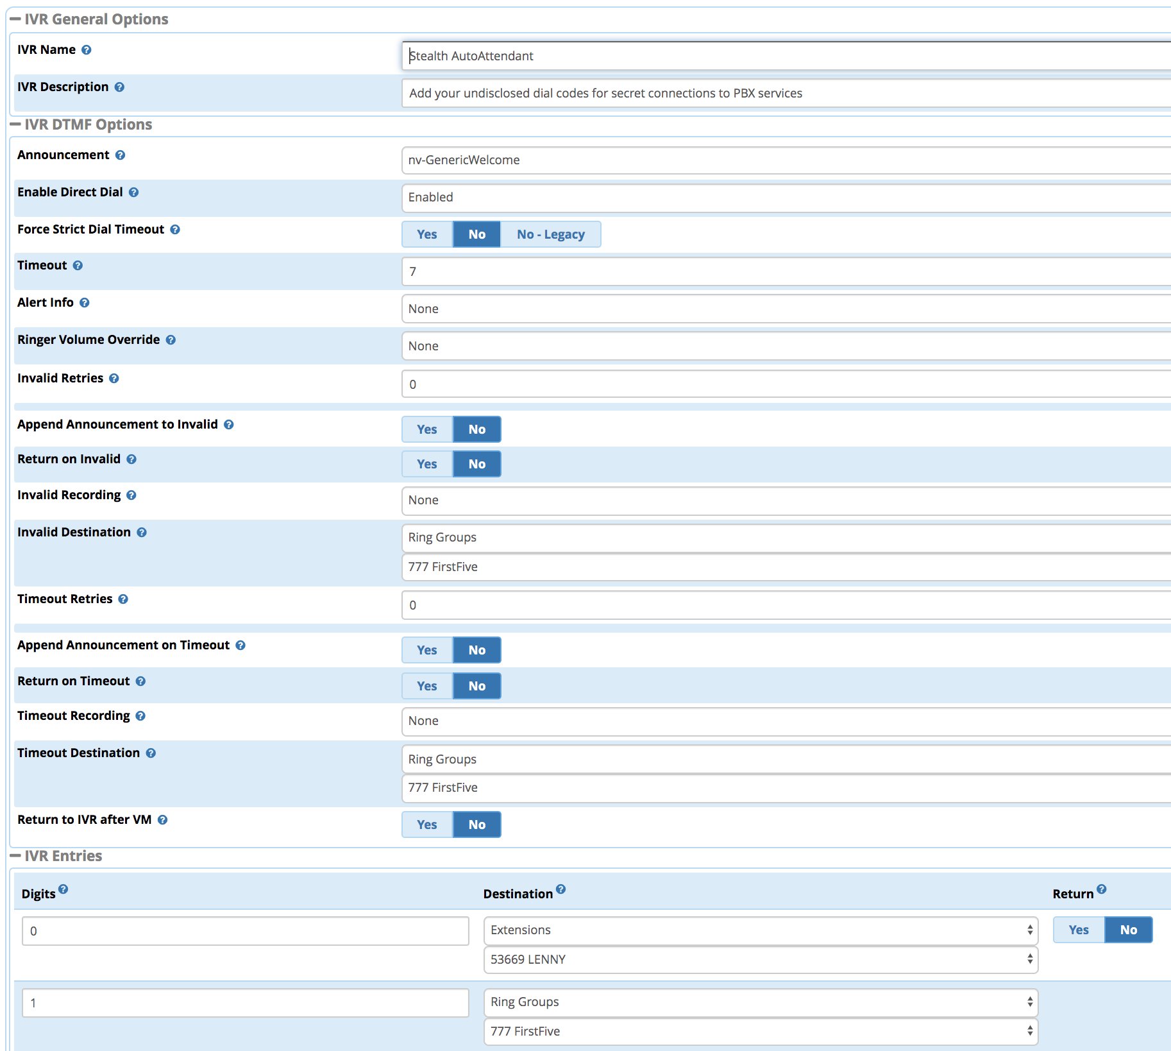Open the Digits column help tooltip
The image size is (1171, 1051).
point(62,888)
